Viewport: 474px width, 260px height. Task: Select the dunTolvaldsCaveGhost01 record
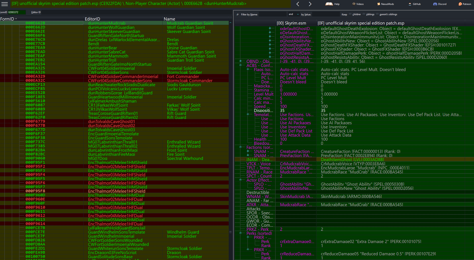click(114, 121)
